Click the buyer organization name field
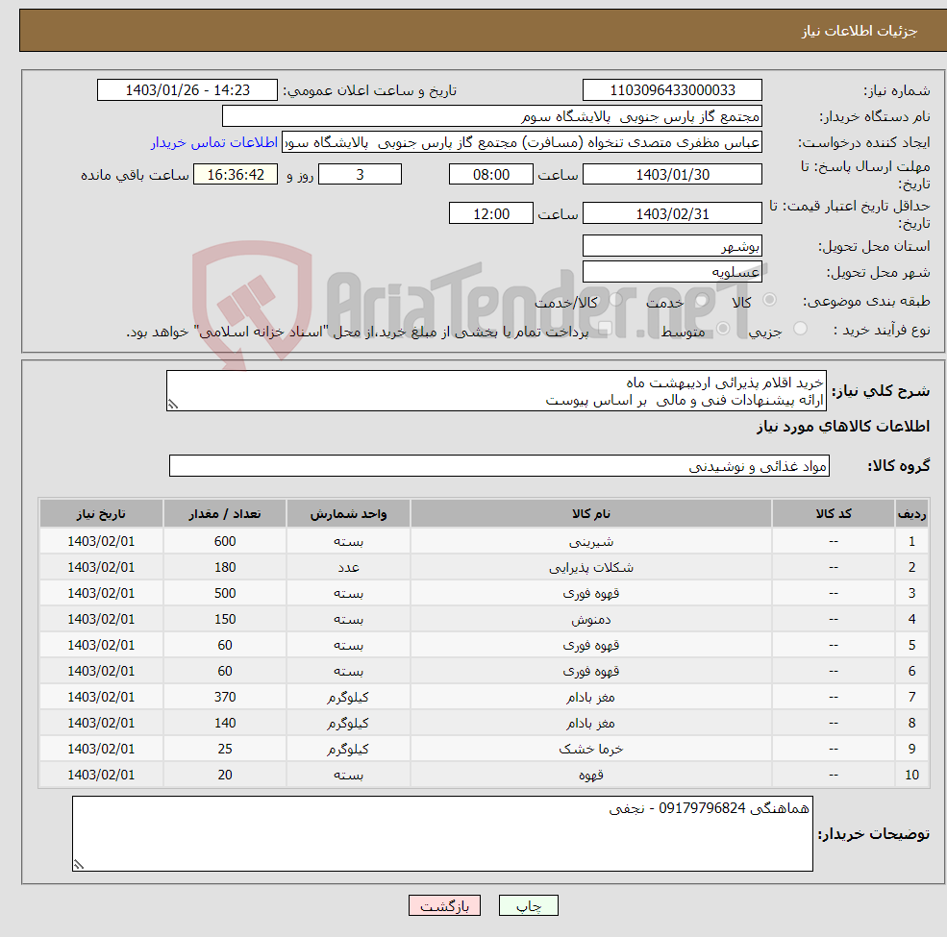This screenshot has height=937, width=947. tap(492, 116)
